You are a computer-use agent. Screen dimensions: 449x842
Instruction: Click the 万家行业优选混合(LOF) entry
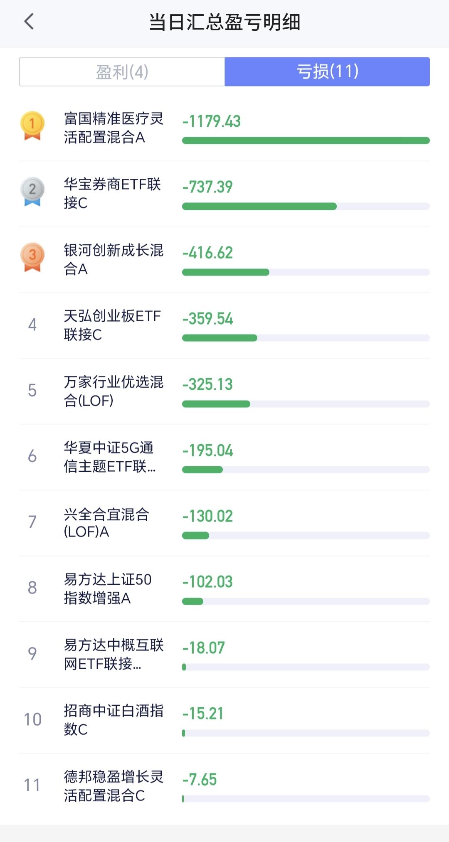113,391
